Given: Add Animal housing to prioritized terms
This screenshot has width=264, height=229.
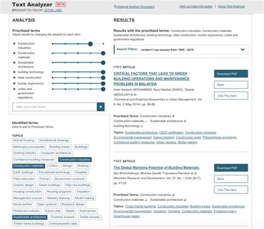Looking at the screenshot, I should point(24,140).
